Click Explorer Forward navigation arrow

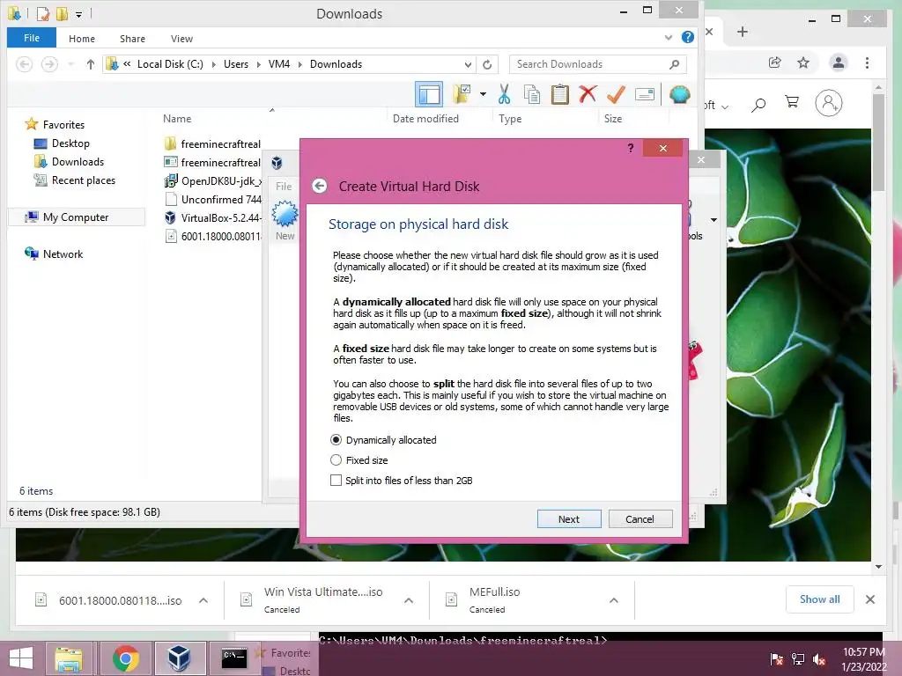[x=49, y=63]
